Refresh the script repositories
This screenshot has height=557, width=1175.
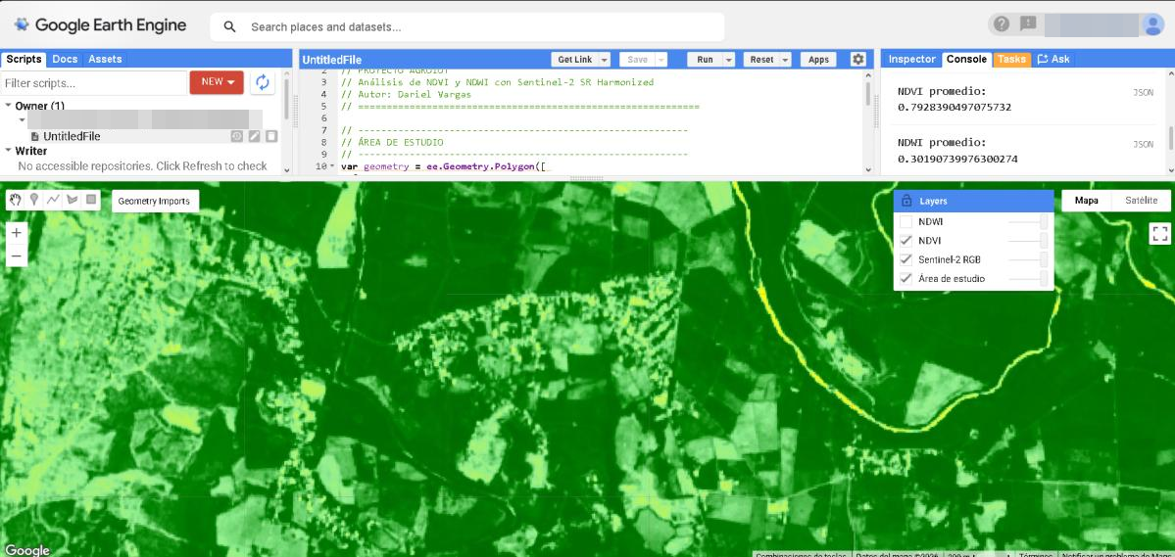(x=263, y=82)
